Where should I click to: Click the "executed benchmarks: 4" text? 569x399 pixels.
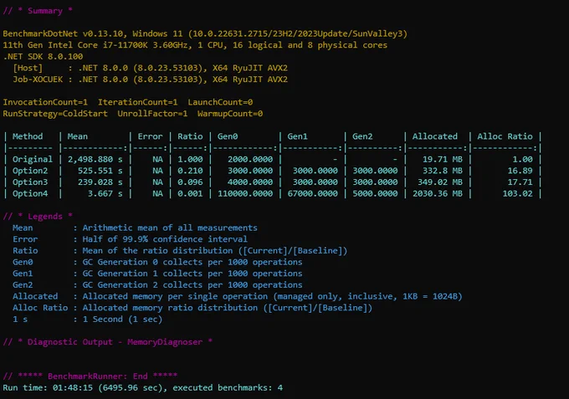(x=228, y=388)
